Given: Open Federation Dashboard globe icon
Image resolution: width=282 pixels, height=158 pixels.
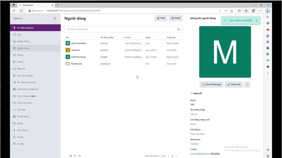Looking at the screenshot, I should 15,89.
